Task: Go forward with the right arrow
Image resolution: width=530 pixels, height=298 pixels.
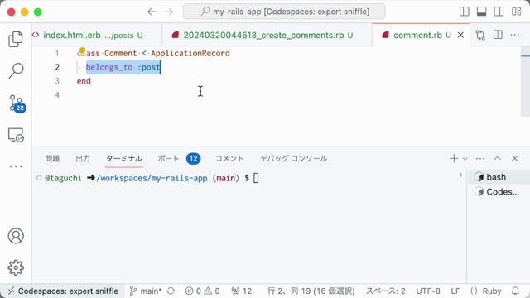Action: tap(169, 12)
